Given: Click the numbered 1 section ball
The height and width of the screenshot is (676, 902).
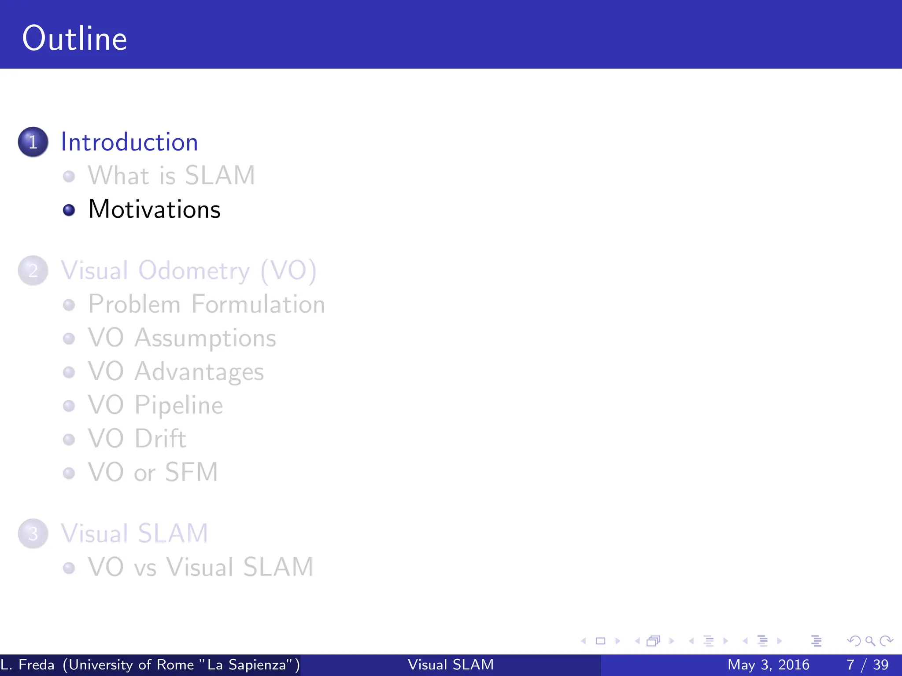Looking at the screenshot, I should coord(33,142).
